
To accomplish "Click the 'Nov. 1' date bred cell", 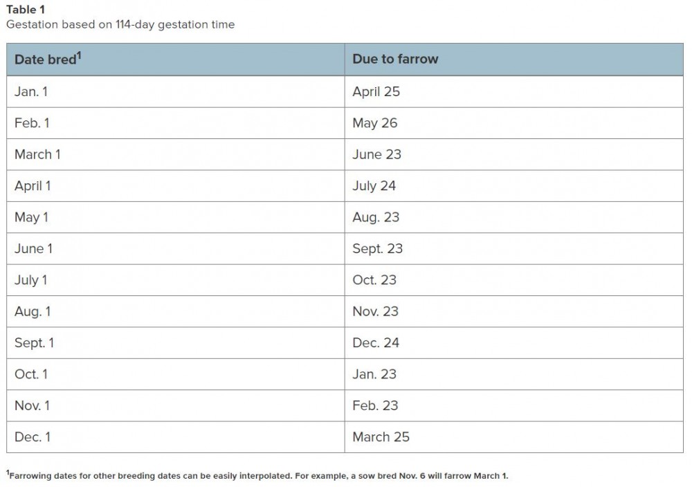I will tap(176, 405).
